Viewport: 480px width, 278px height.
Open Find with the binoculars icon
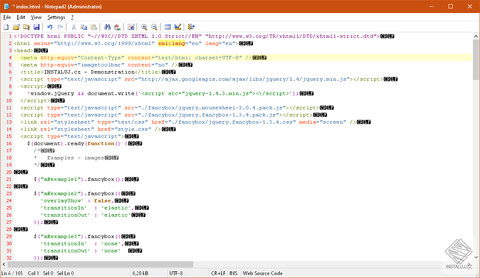107,27
